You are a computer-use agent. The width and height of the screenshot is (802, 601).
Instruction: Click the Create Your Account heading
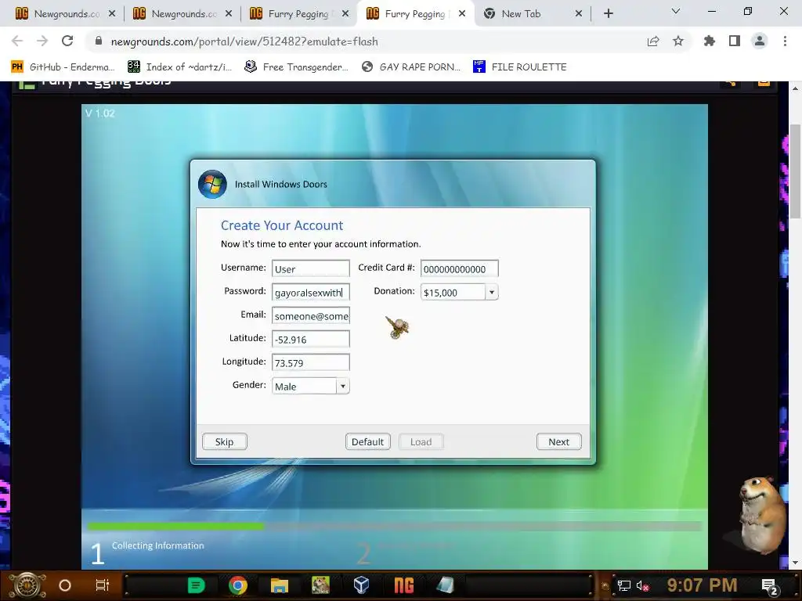pos(282,225)
